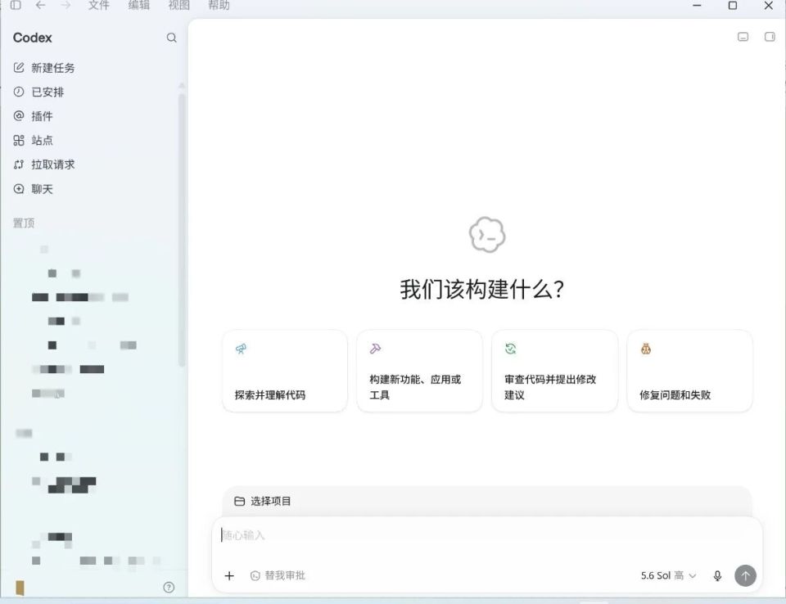Click the grid icon beside 站点
Screen dimensions: 786x604
(19, 140)
